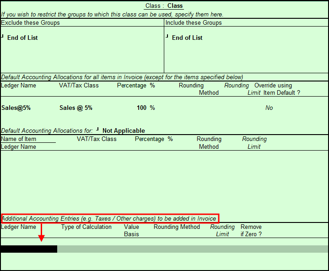Select End of List under Exclude these Groups
329x271 pixels.
[22, 38]
